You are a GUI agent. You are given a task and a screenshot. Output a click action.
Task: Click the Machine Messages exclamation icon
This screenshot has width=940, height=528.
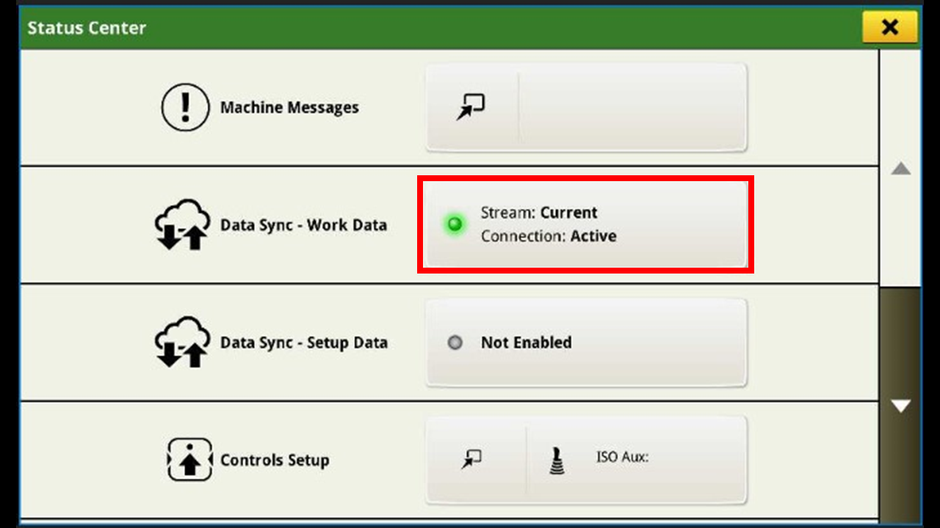click(x=185, y=107)
